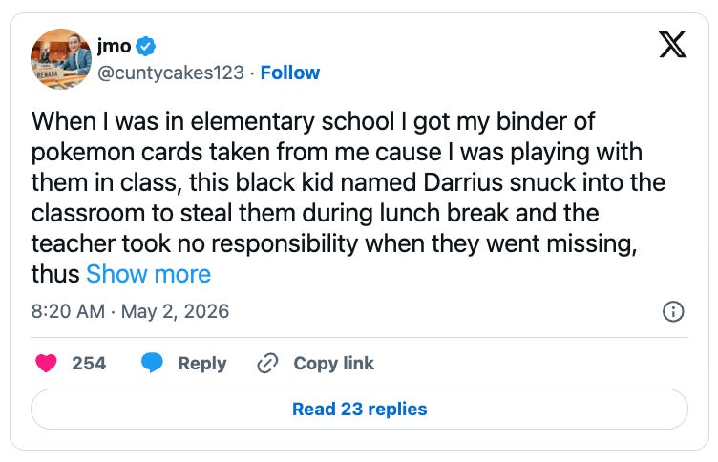
Task: Like the tweet with the heart icon
Action: coord(46,363)
